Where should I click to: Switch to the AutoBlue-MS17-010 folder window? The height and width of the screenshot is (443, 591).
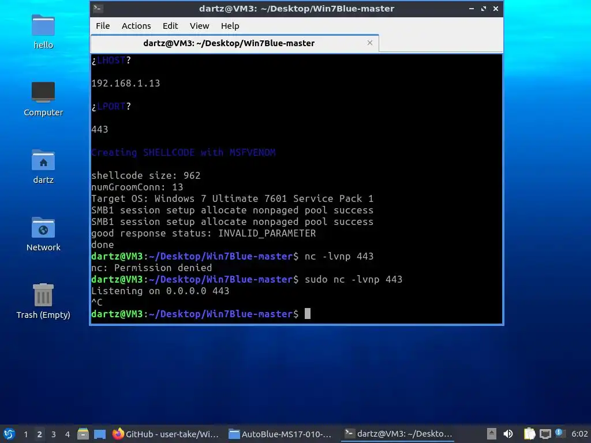coord(281,434)
